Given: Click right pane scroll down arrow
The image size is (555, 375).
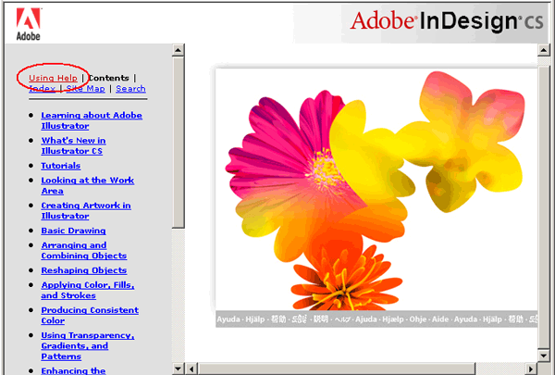Looking at the screenshot, I should (x=543, y=355).
